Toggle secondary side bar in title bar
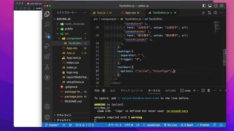The height and width of the screenshot is (131, 234). [216, 6]
